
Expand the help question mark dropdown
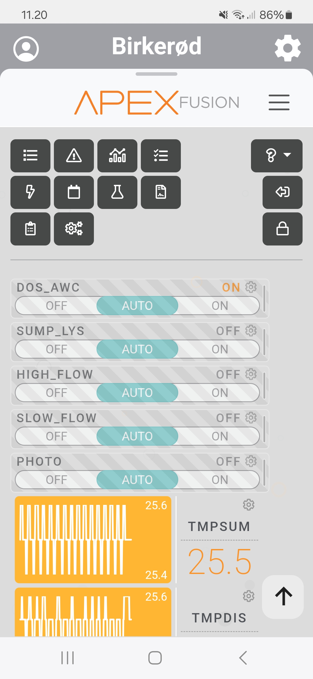tap(276, 156)
